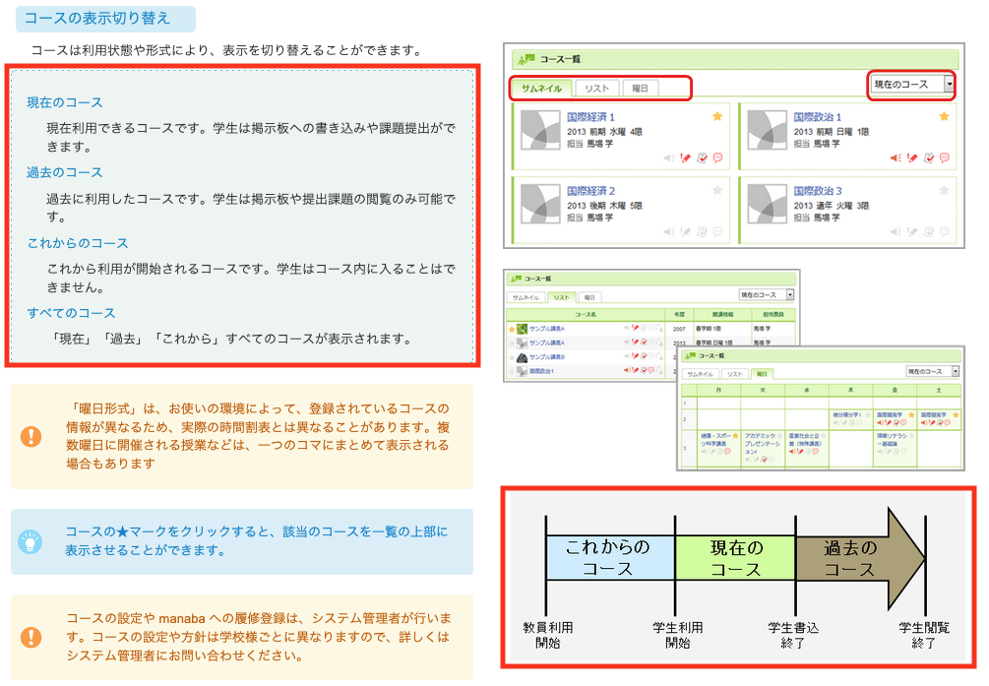The height and width of the screenshot is (686, 989).
Task: Star the 国際経済 2 course
Action: tap(717, 190)
